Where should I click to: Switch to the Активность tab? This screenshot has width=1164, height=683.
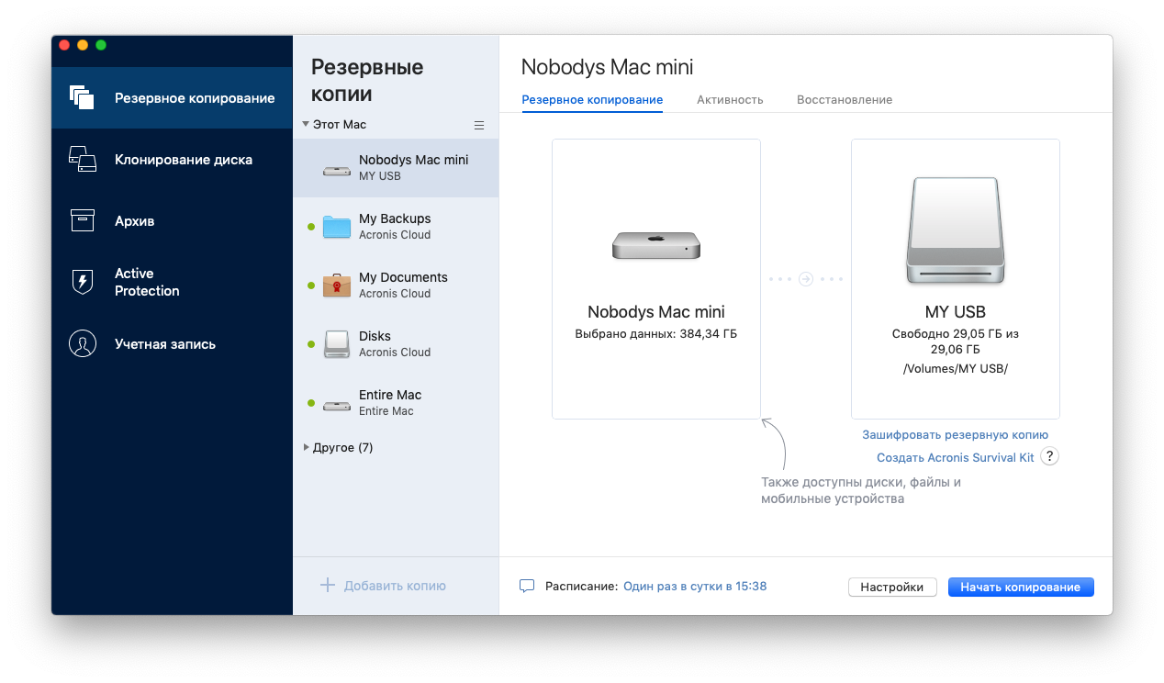(x=730, y=99)
